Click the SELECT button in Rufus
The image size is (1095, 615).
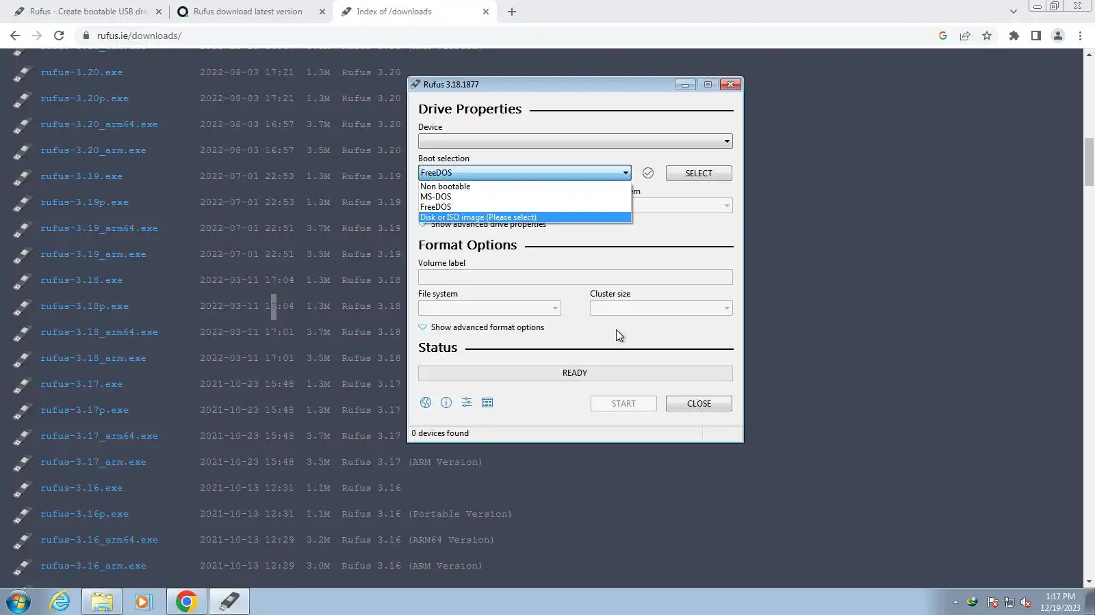699,174
